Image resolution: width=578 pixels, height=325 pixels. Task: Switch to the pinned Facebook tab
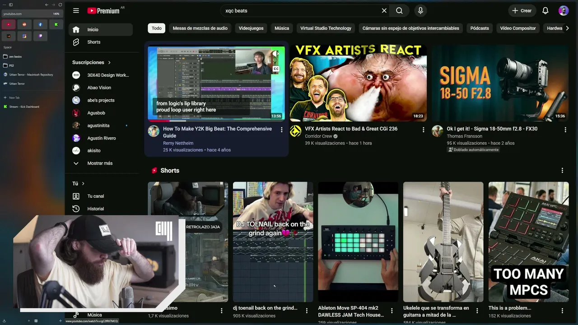click(40, 24)
